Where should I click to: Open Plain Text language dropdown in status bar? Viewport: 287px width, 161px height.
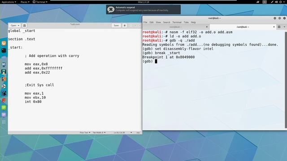point(85,132)
